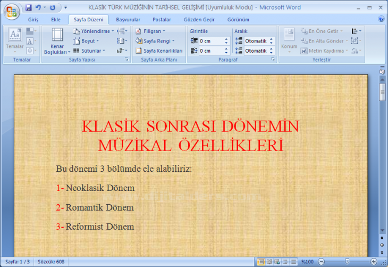
Task: Click spacing before Otomatik field
Action: 256,41
